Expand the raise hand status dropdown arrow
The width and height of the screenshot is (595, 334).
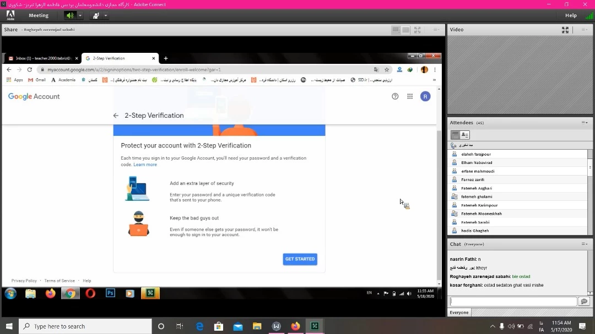point(106,15)
